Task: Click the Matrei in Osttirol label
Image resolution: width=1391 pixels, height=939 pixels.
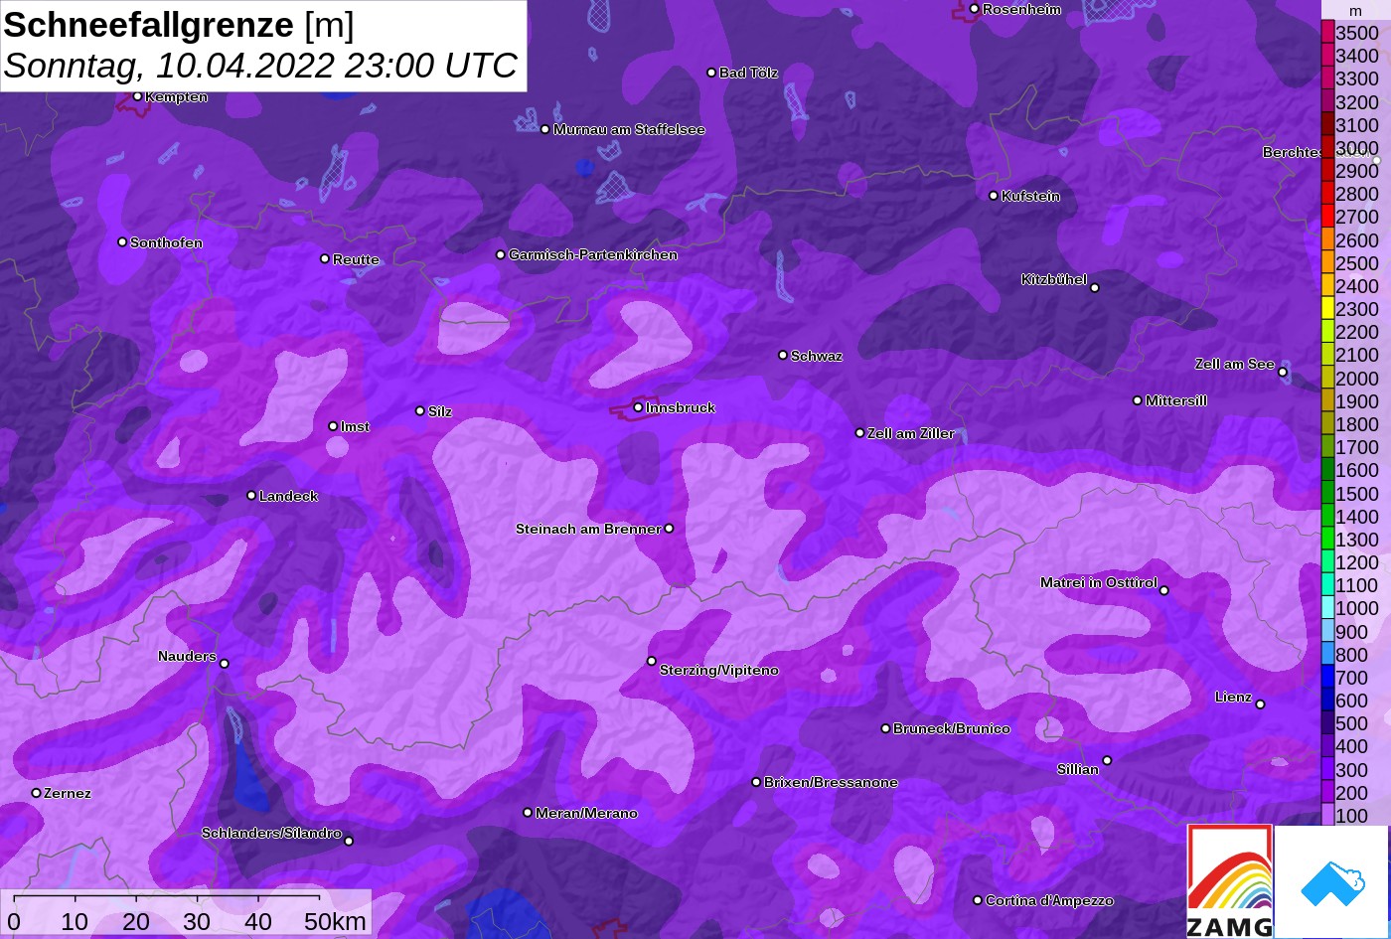Action: 1099,582
